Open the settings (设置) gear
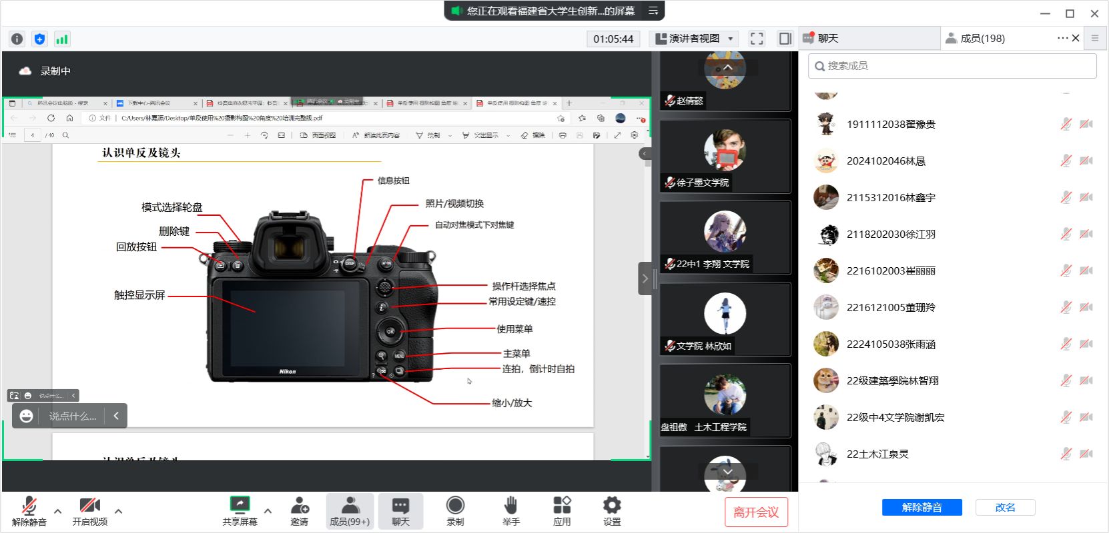 pyautogui.click(x=612, y=511)
